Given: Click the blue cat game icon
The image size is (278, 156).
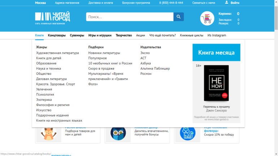Looking at the screenshot, I should point(187,134).
